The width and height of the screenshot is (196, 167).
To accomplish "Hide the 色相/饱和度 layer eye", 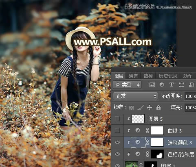I will point(117,154).
